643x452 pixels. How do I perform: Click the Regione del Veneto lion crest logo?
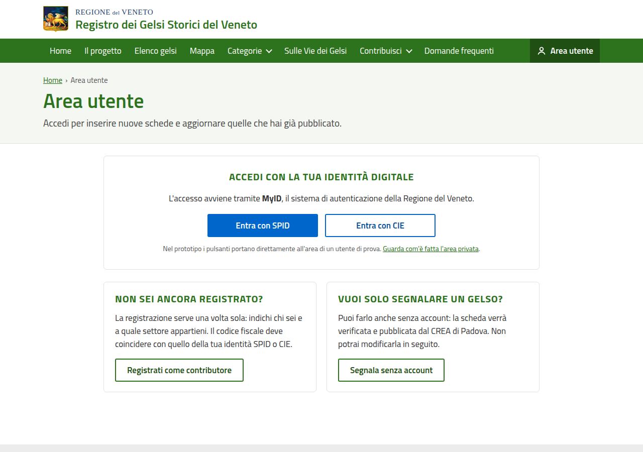pyautogui.click(x=56, y=19)
